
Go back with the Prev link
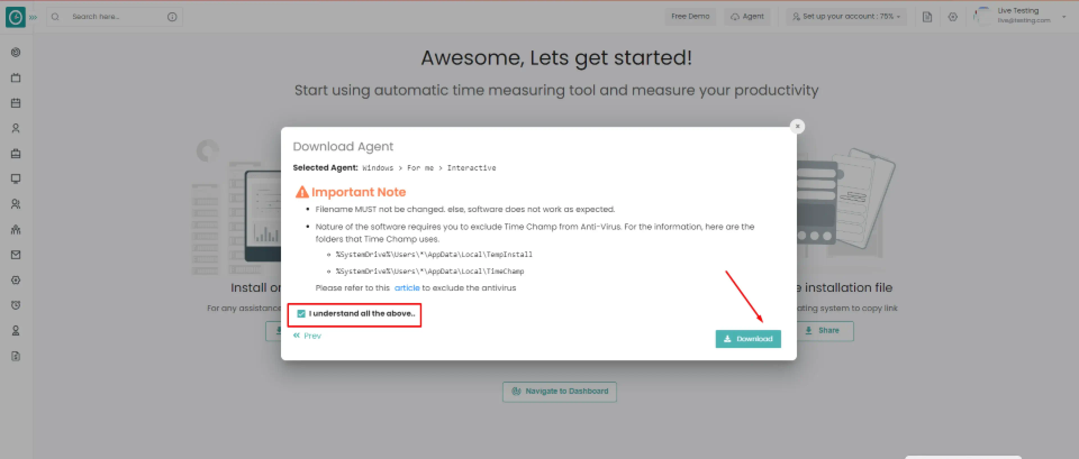click(x=307, y=336)
